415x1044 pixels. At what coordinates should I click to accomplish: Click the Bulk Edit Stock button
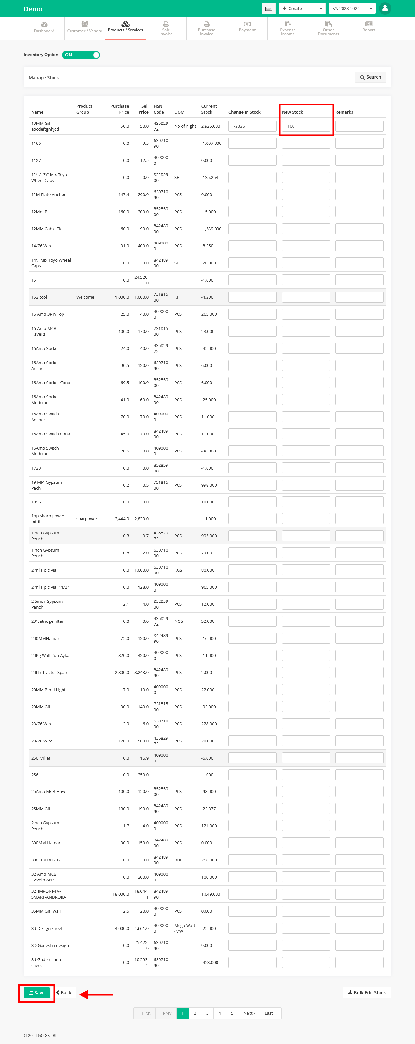click(366, 992)
